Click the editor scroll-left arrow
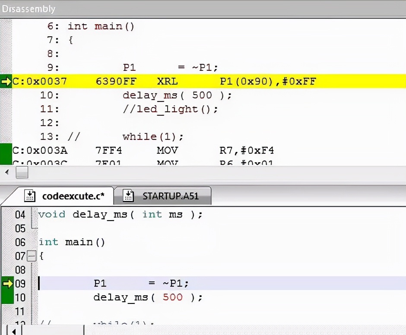Viewport: 406px width, 335px height. [x=14, y=331]
